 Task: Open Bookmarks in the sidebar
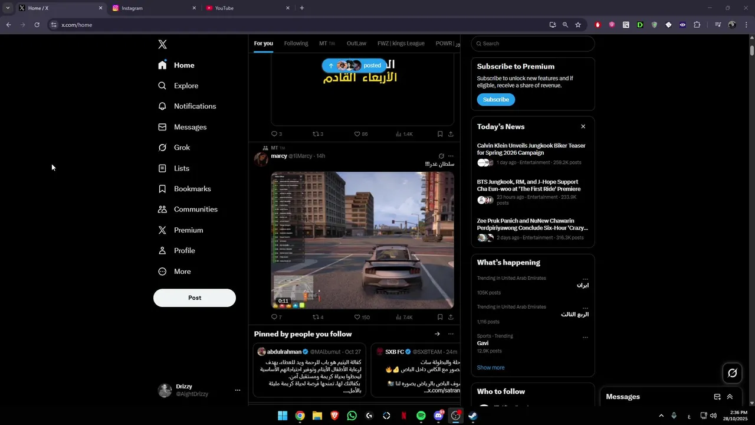click(184, 189)
